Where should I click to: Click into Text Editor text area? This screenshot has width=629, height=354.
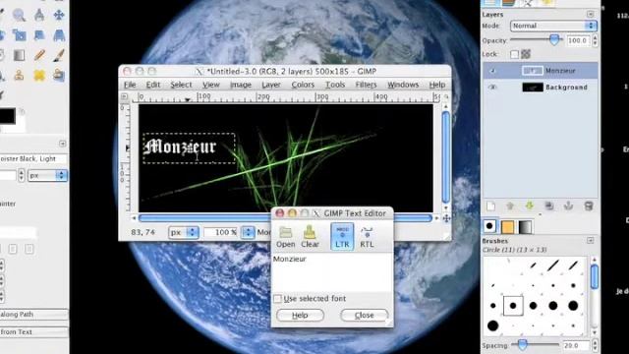click(332, 272)
